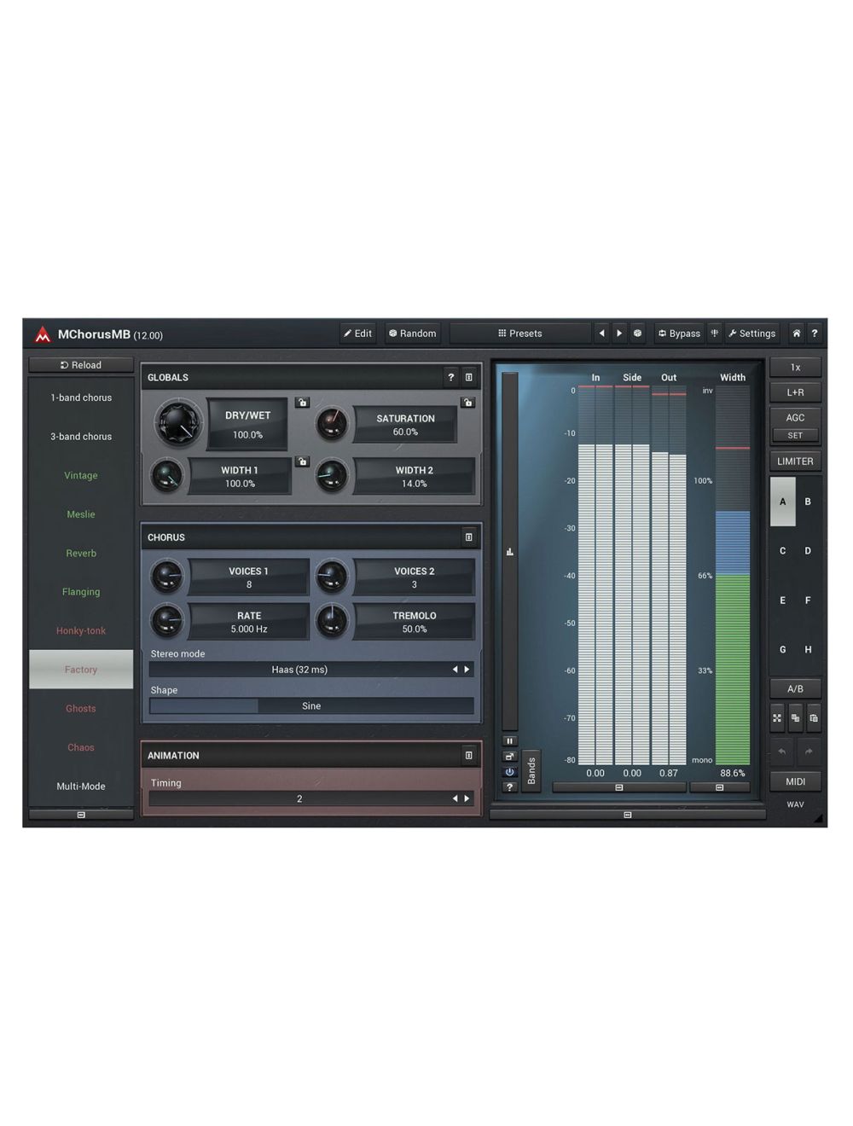The image size is (853, 1126).
Task: Open the Stereo mode Haas selector
Action: [299, 670]
